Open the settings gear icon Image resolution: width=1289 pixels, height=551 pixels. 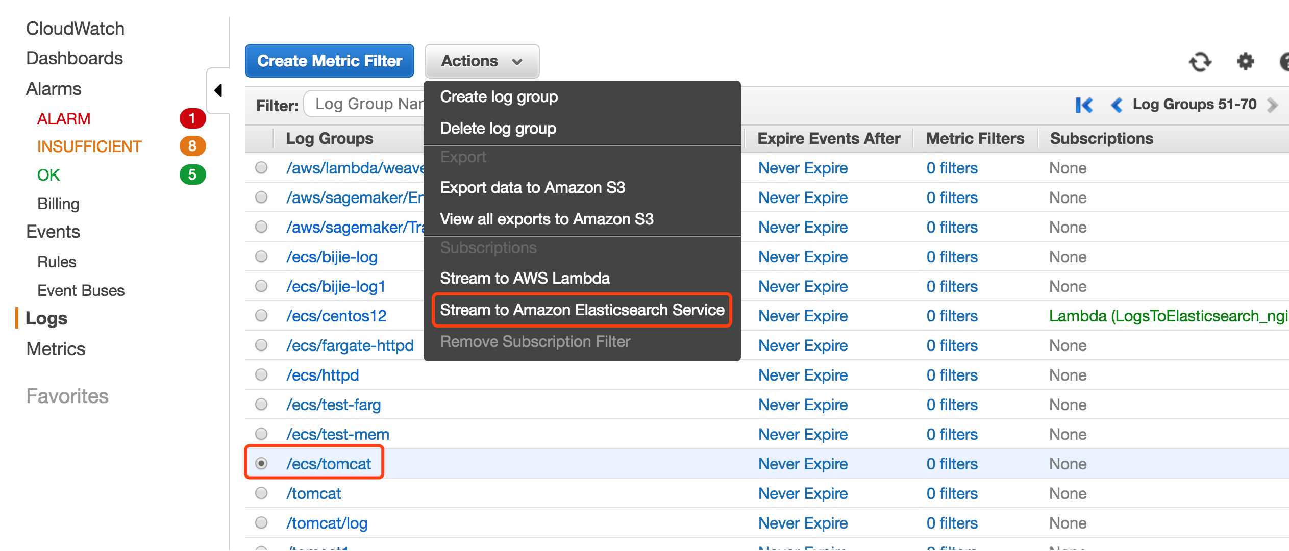1245,62
